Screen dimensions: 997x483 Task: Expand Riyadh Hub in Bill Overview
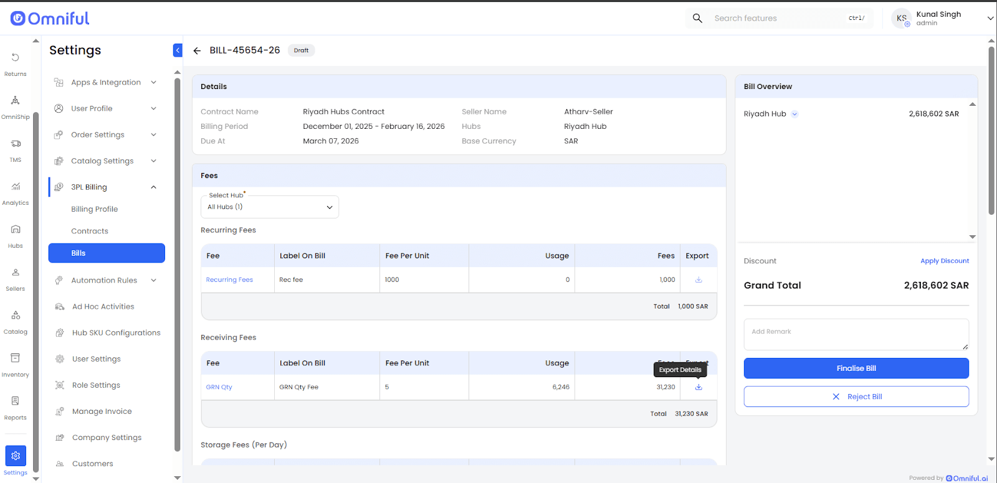[x=794, y=114]
